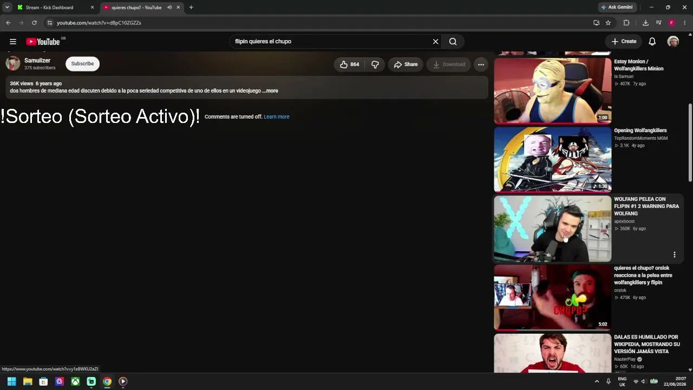Like the video with thumbs up
The image size is (693, 390).
(x=349, y=64)
